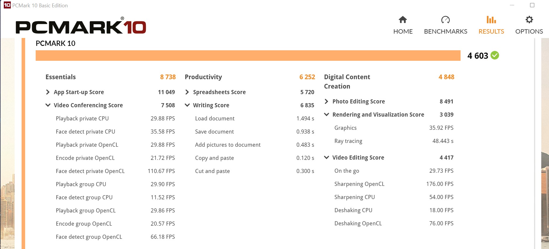549x249 pixels.
Task: Click the Writing score value 6 835
Action: click(307, 105)
